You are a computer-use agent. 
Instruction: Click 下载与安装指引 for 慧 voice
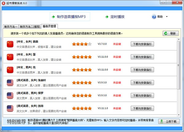click(x=142, y=57)
